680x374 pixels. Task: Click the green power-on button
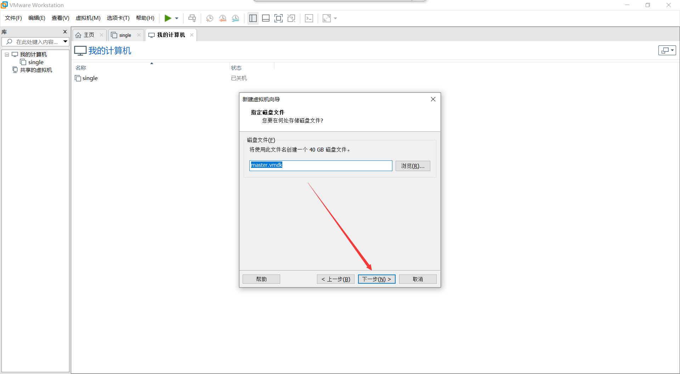169,18
